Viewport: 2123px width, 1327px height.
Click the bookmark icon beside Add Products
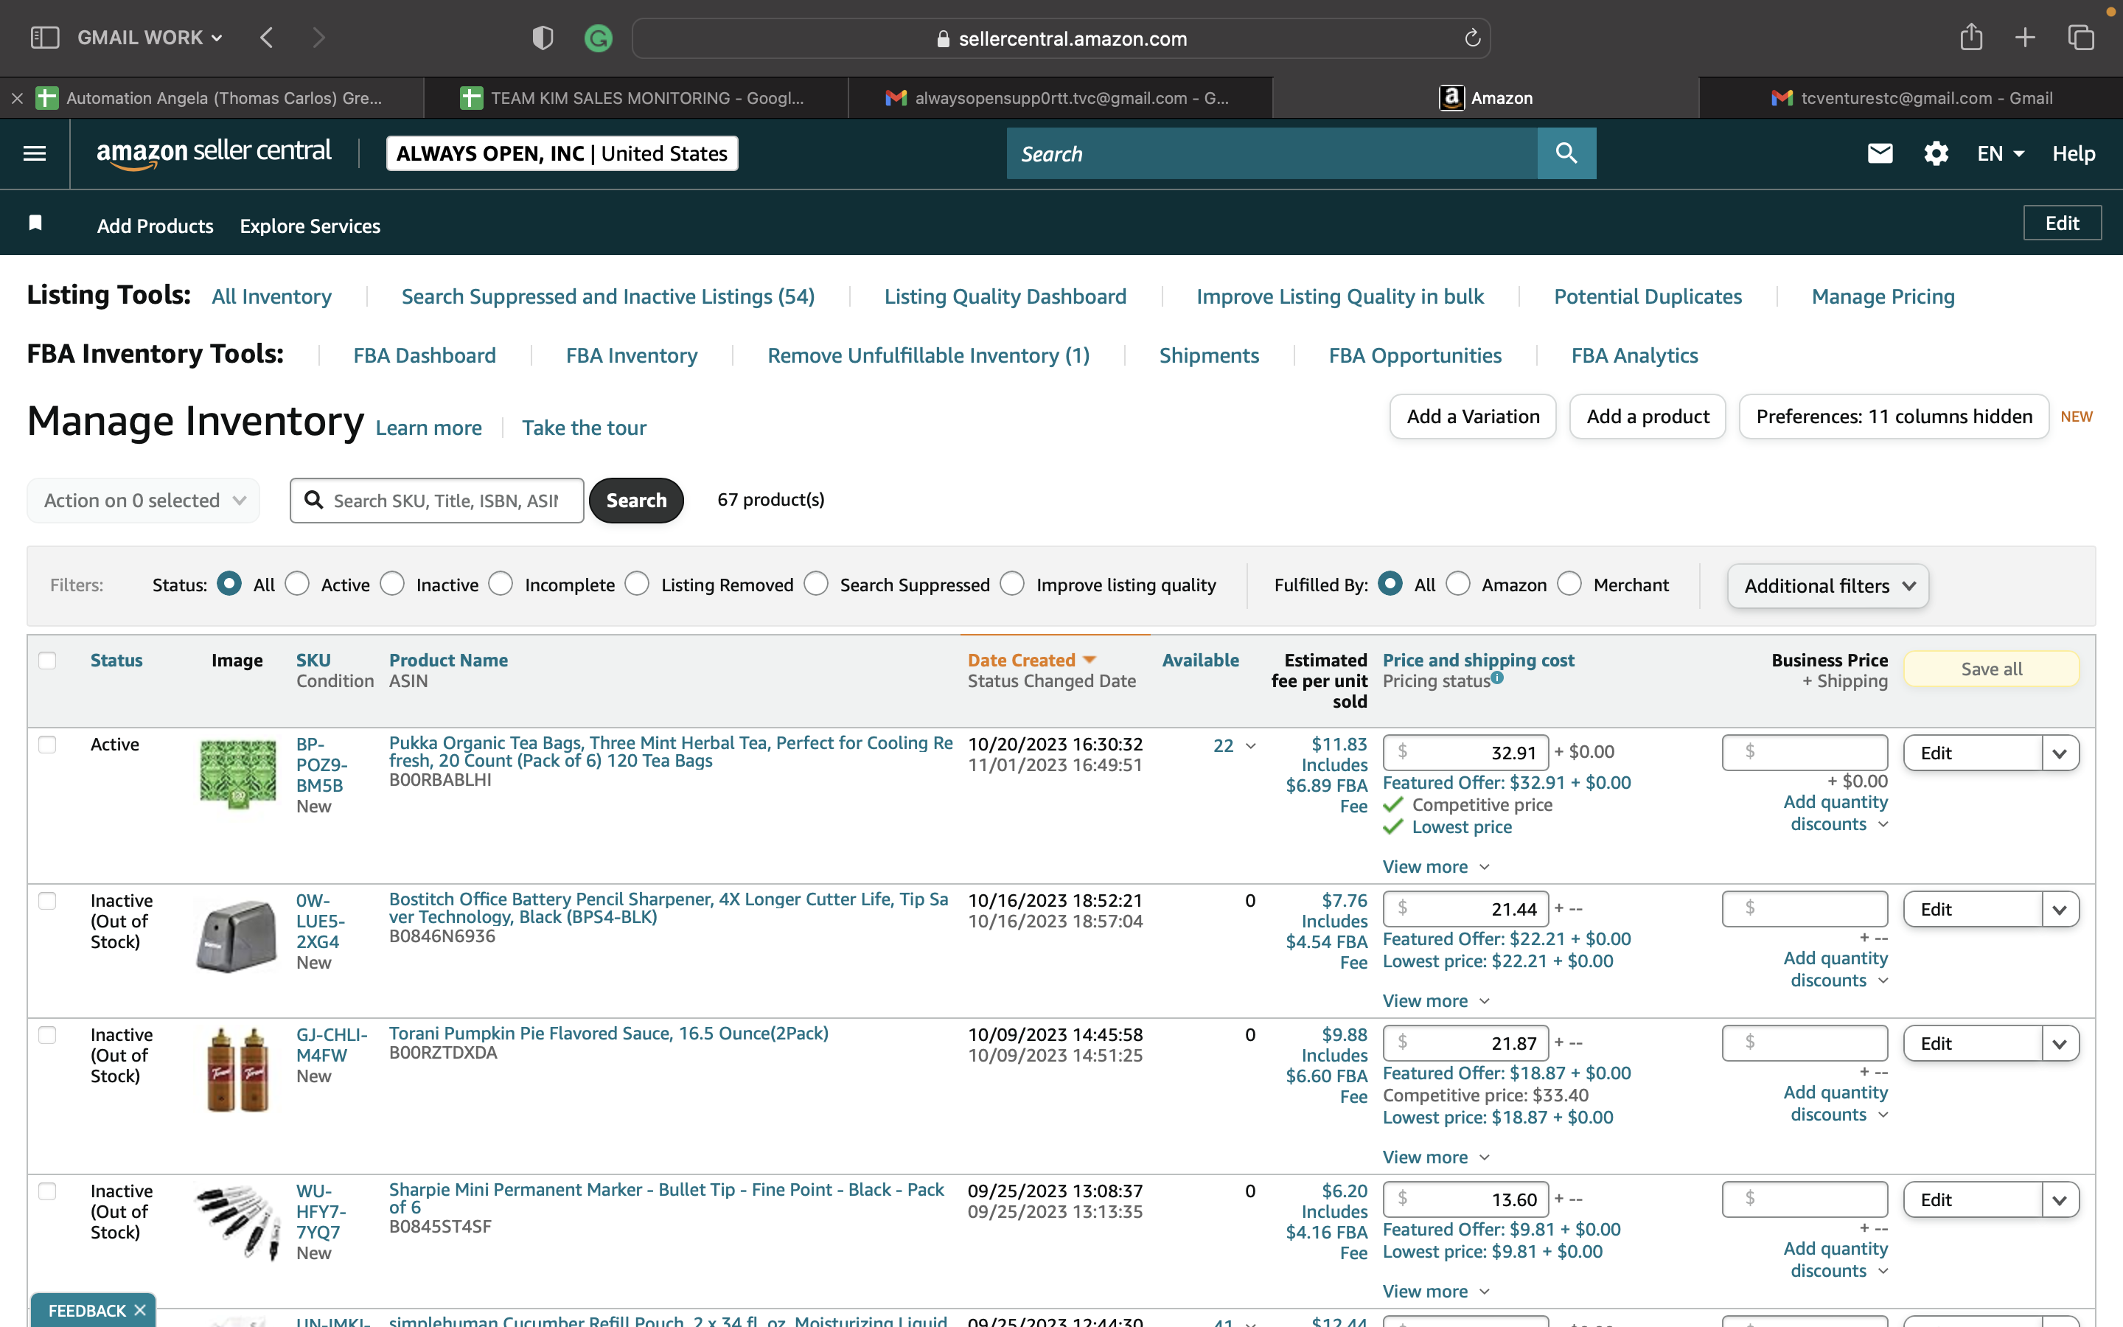36,223
